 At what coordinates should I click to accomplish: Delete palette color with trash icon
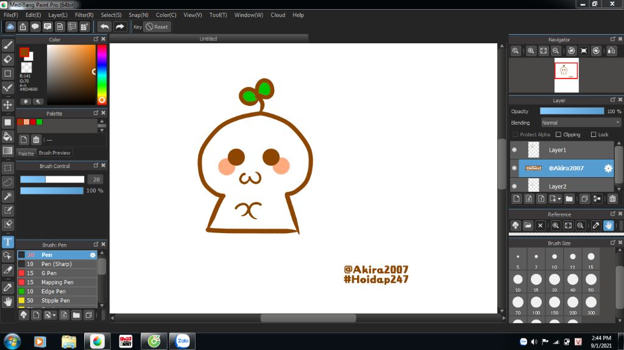36,139
